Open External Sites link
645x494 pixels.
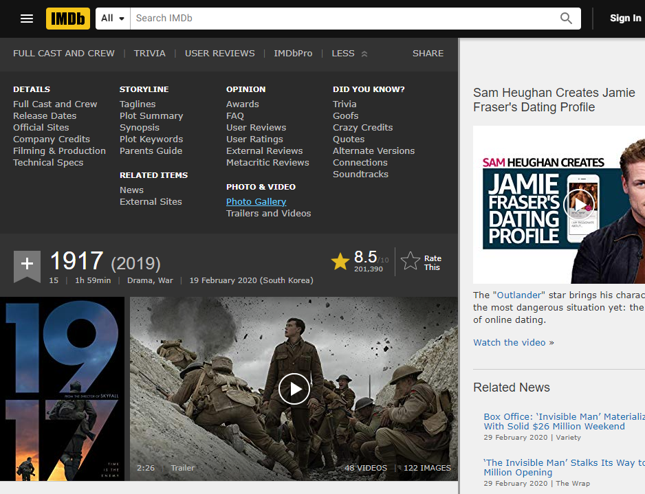151,202
